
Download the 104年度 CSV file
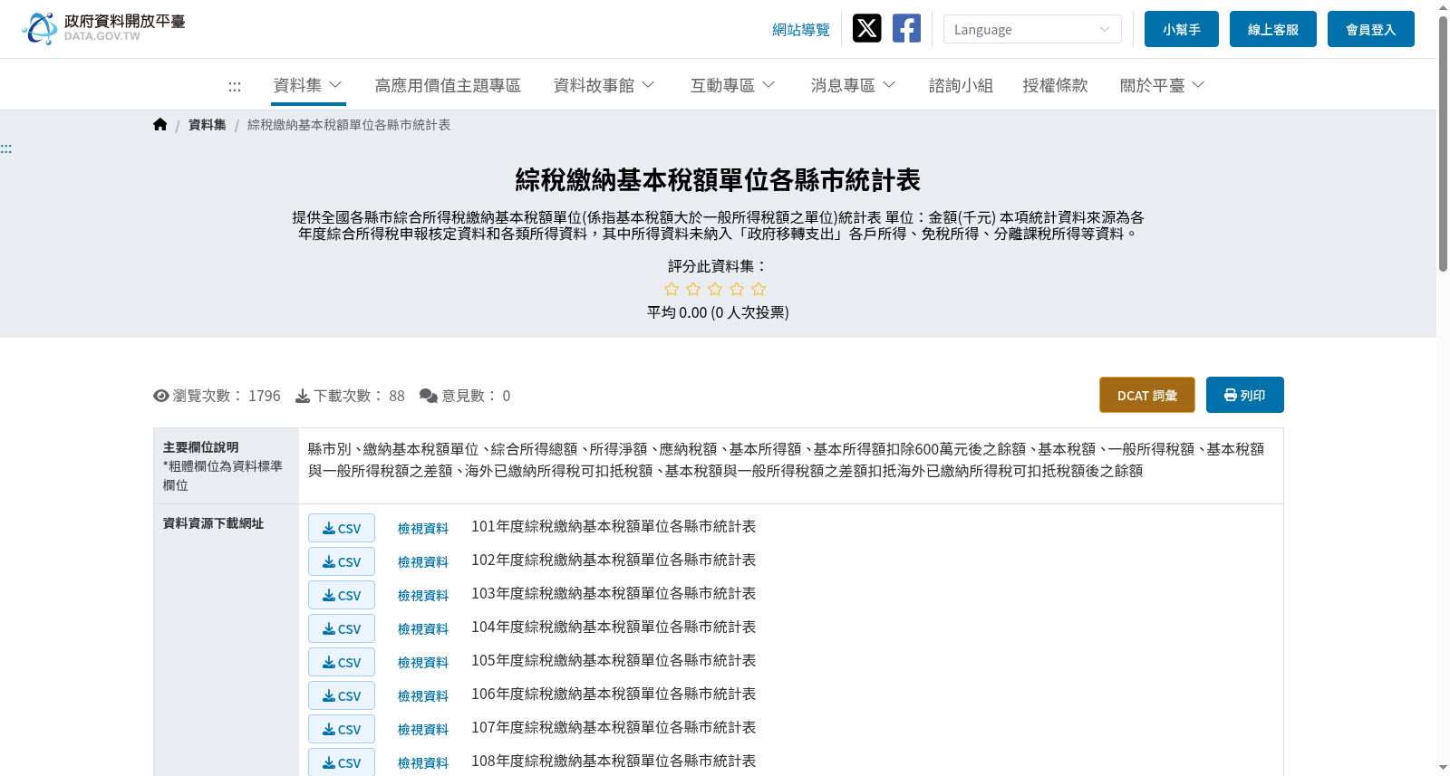click(342, 628)
